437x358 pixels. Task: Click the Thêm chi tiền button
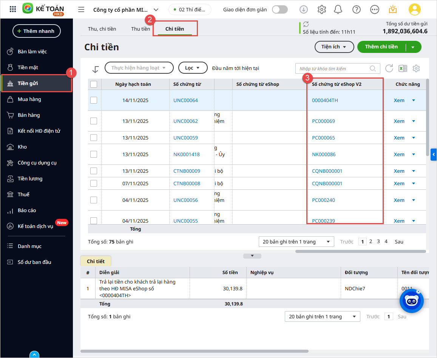(x=381, y=47)
